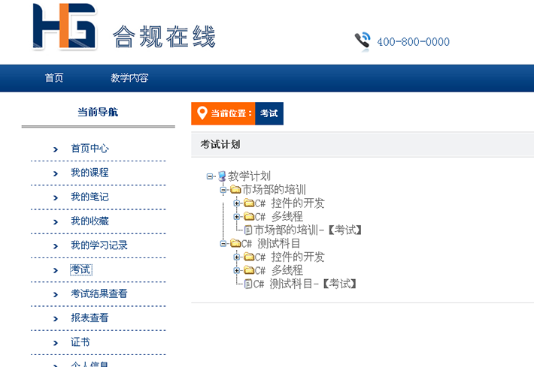Click document icon of 市场部的培训-【考试】
Image resolution: width=534 pixels, height=367 pixels.
click(248, 230)
